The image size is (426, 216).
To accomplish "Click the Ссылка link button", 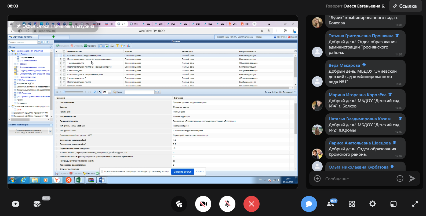I will (405, 6).
